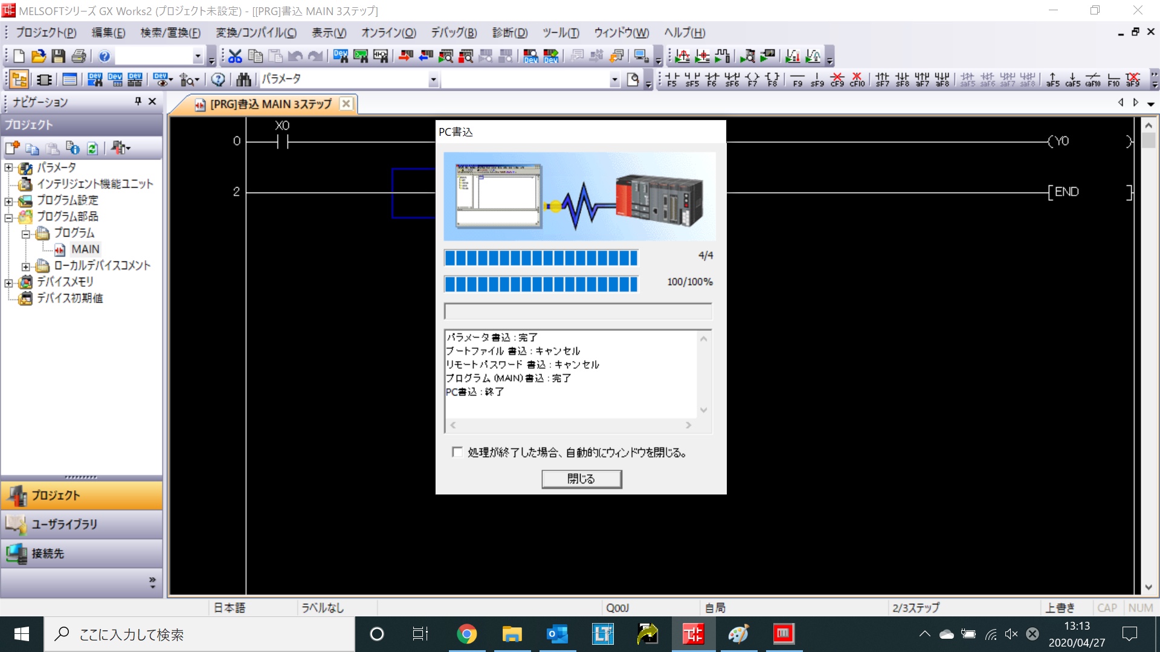Insert closed contact with F6 icon
This screenshot has width=1160, height=652.
coord(712,79)
